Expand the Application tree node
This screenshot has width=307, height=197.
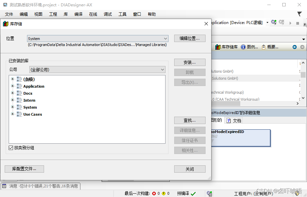coord(13,86)
